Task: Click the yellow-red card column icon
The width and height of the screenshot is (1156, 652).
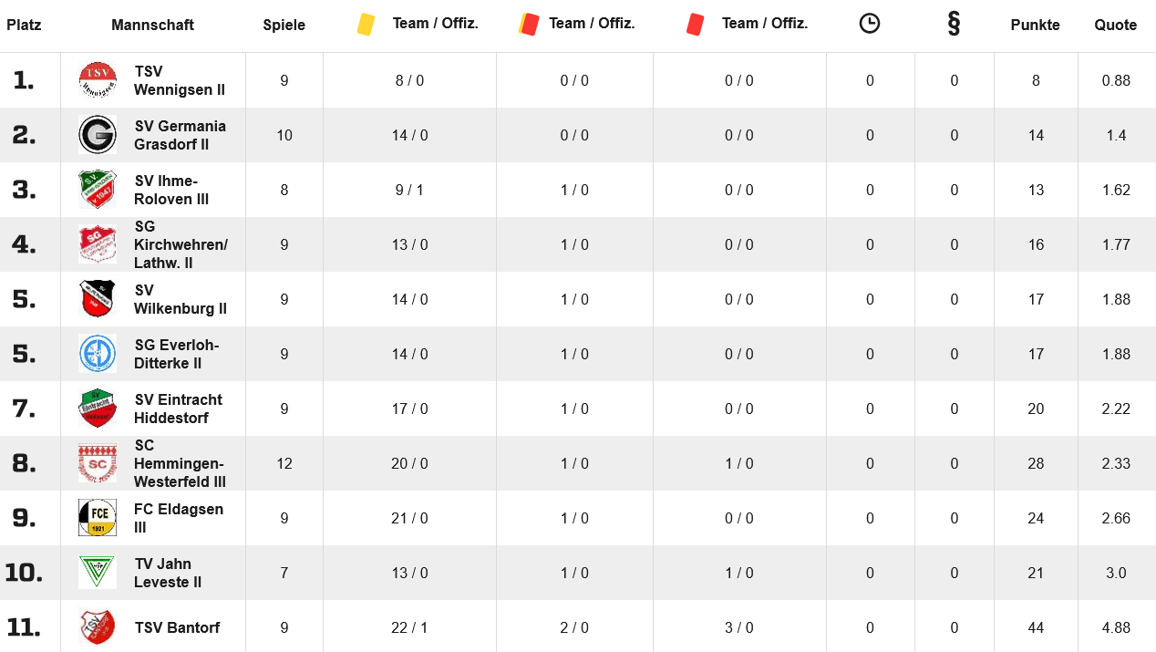Action: click(528, 24)
